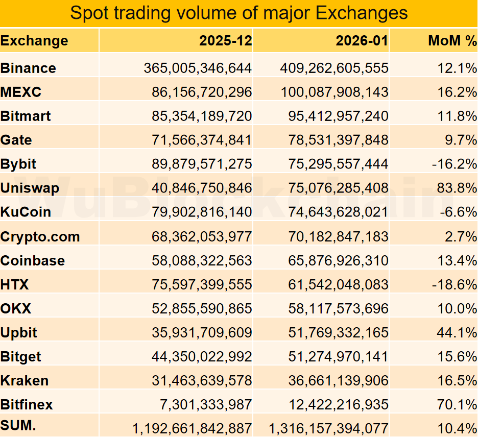This screenshot has height=437, width=478.
Task: Select HTX's -18.6% MoM cell
Action: [455, 284]
